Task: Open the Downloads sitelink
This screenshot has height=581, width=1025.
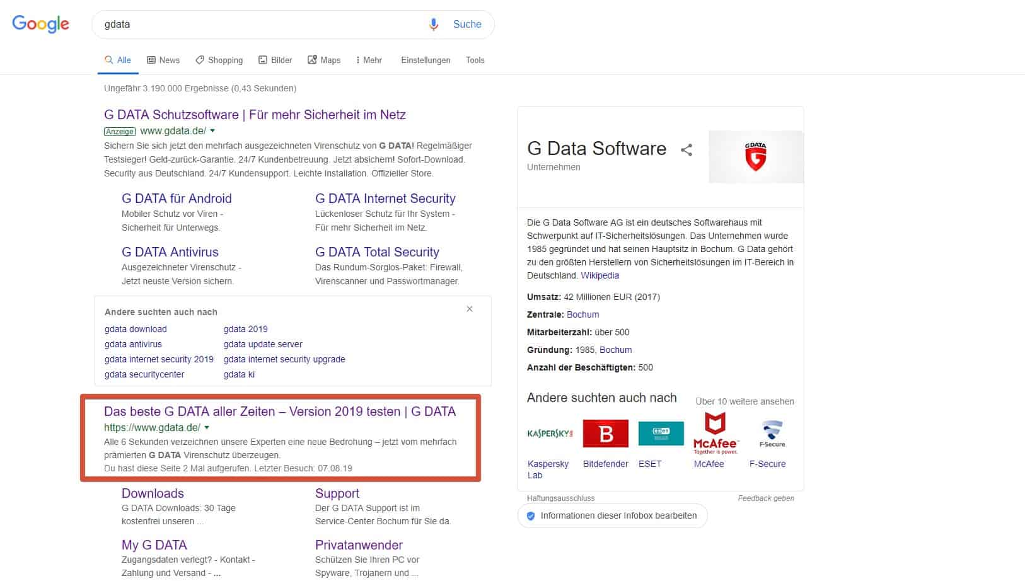Action: [x=153, y=493]
